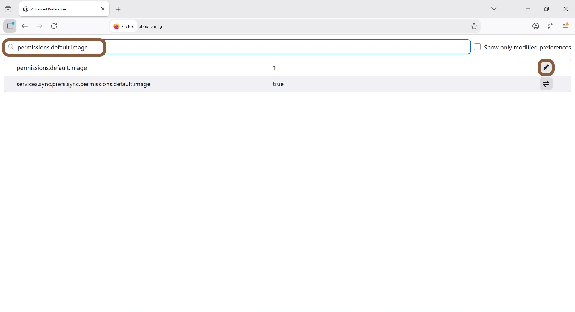This screenshot has width=575, height=312.
Task: Select the permissions.default.image preference name
Action: coord(52,68)
